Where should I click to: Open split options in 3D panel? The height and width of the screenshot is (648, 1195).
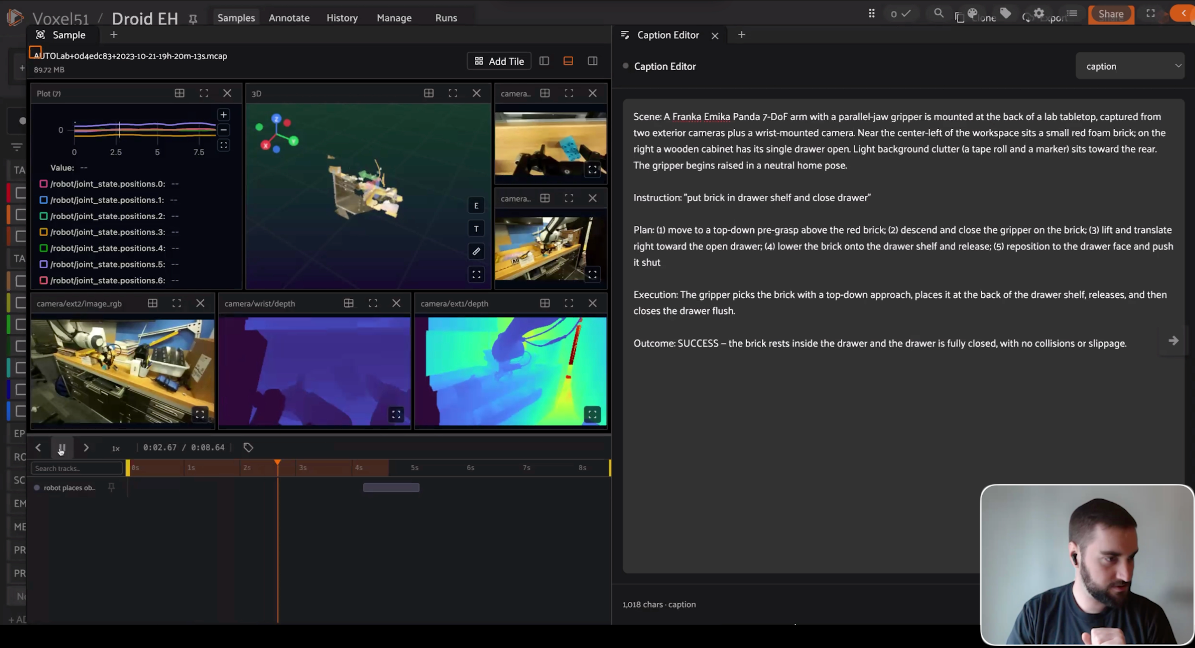(429, 93)
